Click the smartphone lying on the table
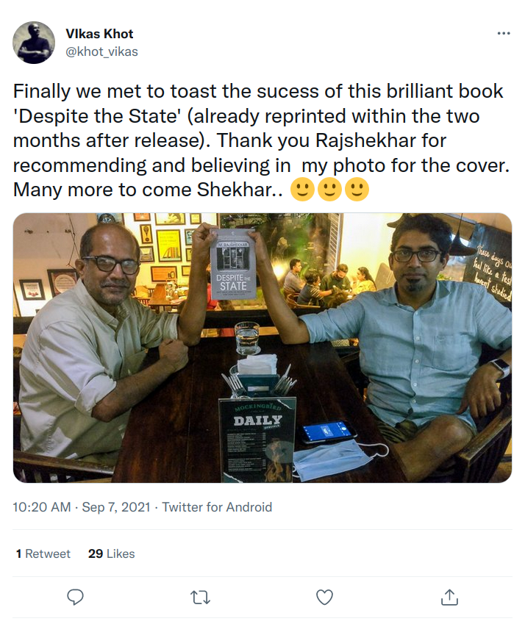Viewport: 525px width, 624px height. [326, 431]
